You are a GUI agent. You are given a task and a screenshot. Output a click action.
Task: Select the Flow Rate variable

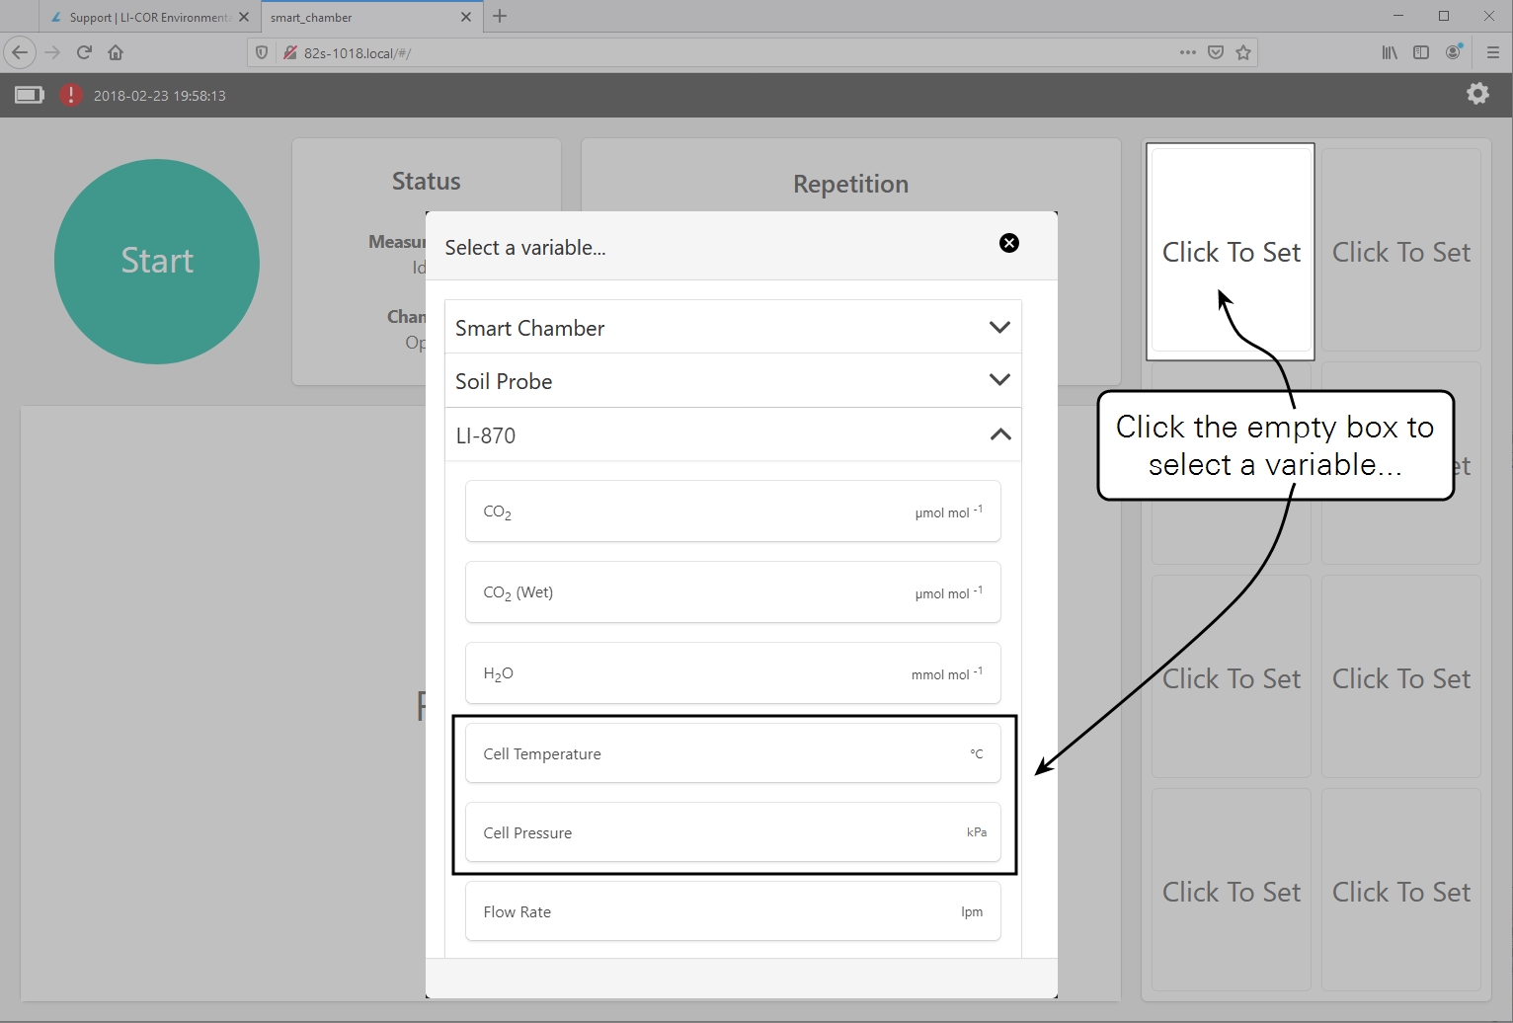732,911
